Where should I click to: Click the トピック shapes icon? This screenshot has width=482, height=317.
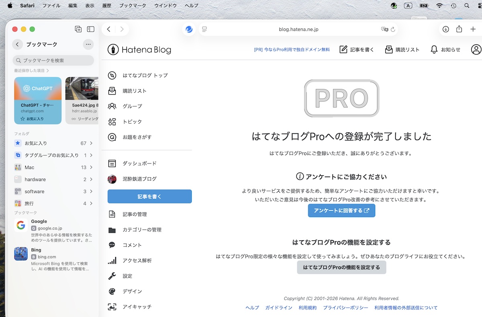click(x=112, y=122)
